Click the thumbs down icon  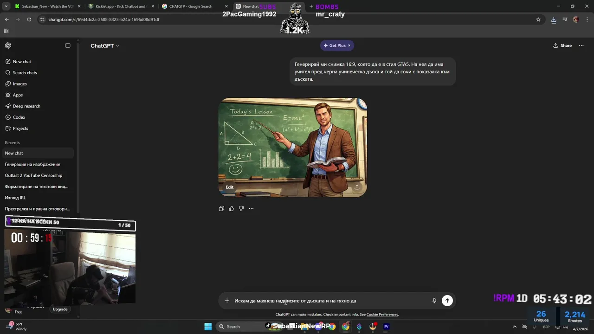tap(241, 209)
